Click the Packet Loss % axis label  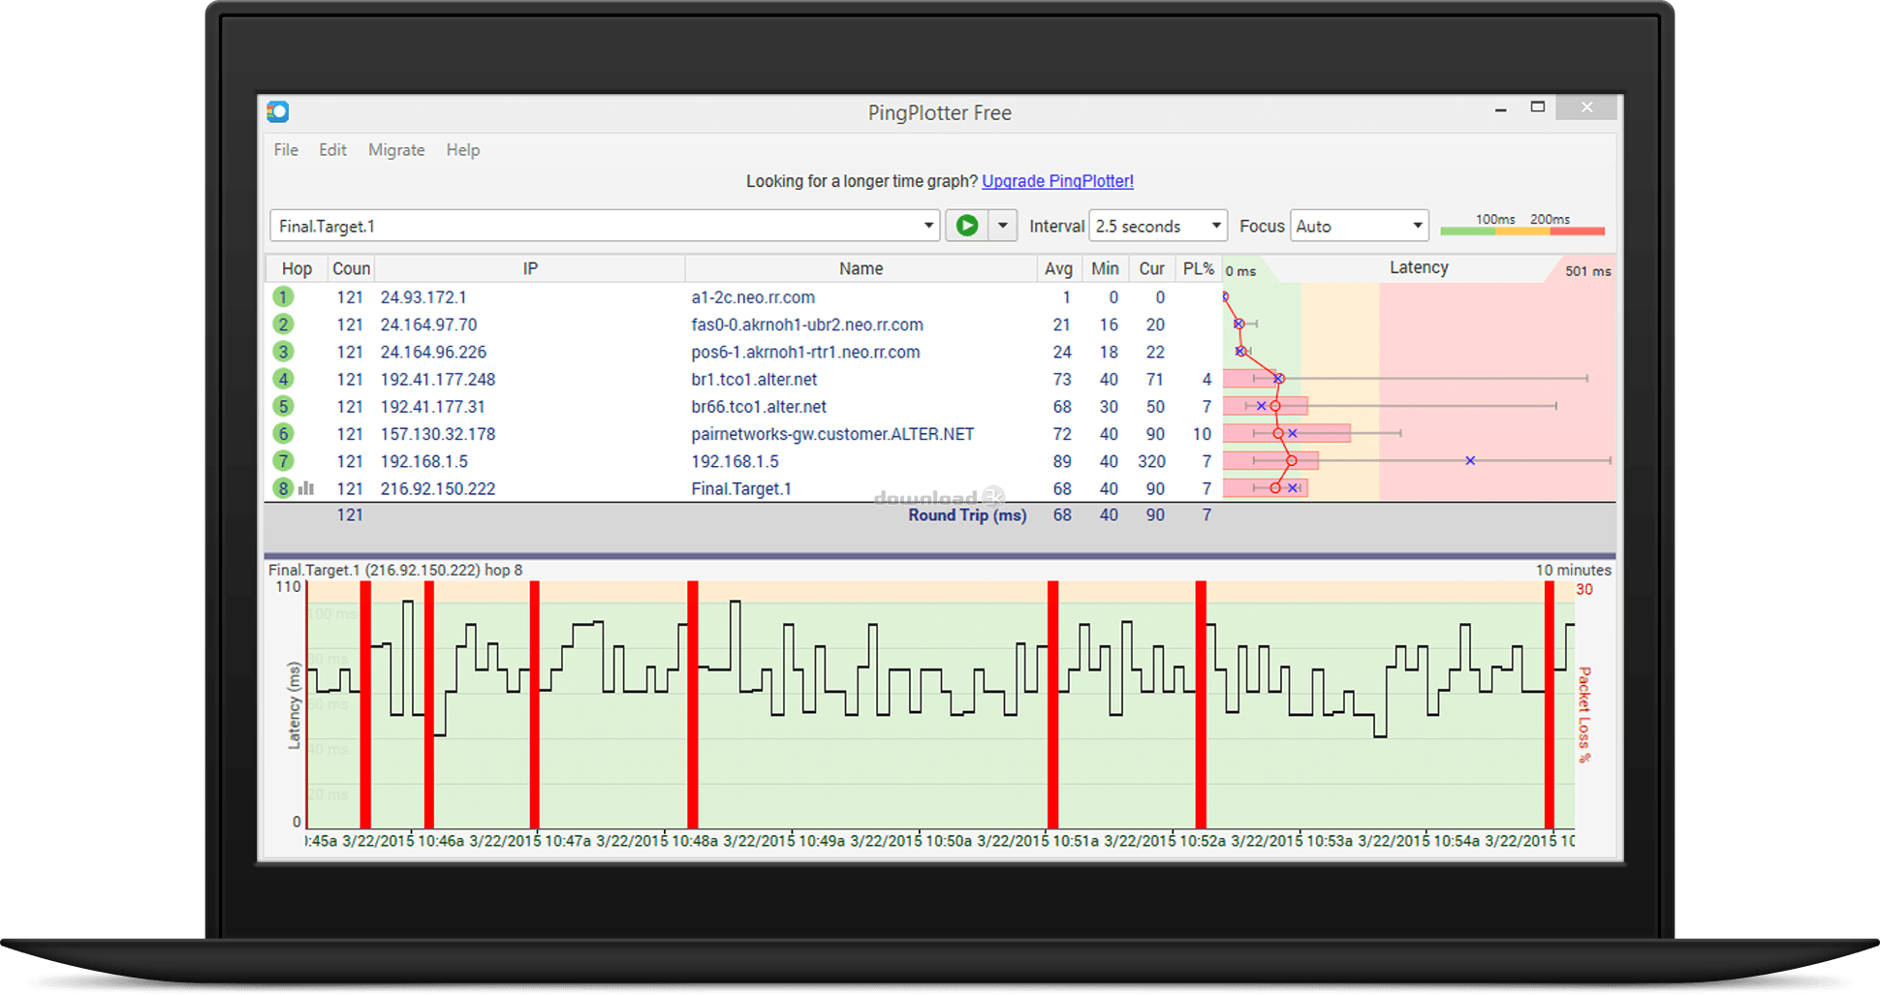pos(1584,715)
